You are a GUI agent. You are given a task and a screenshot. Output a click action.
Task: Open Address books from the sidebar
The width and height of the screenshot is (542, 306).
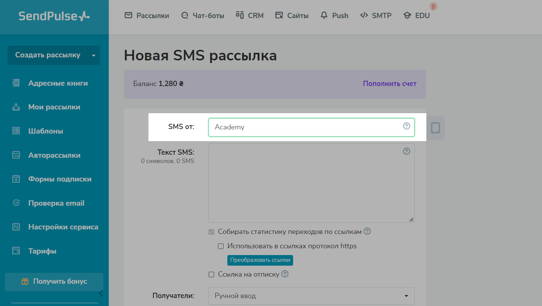click(58, 83)
